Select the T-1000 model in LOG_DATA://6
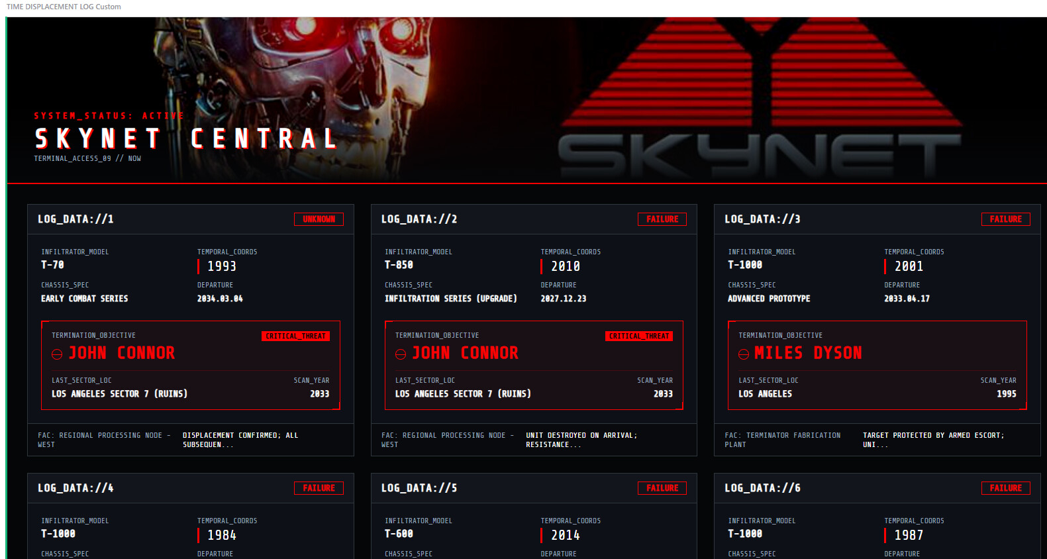1047x559 pixels. 745,534
